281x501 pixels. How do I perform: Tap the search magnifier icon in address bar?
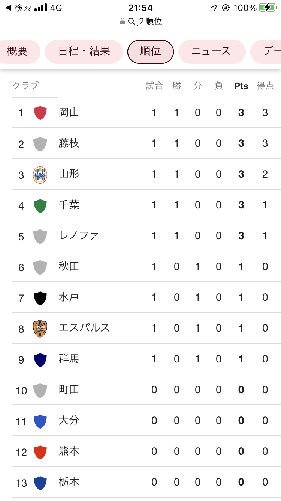coord(131,21)
